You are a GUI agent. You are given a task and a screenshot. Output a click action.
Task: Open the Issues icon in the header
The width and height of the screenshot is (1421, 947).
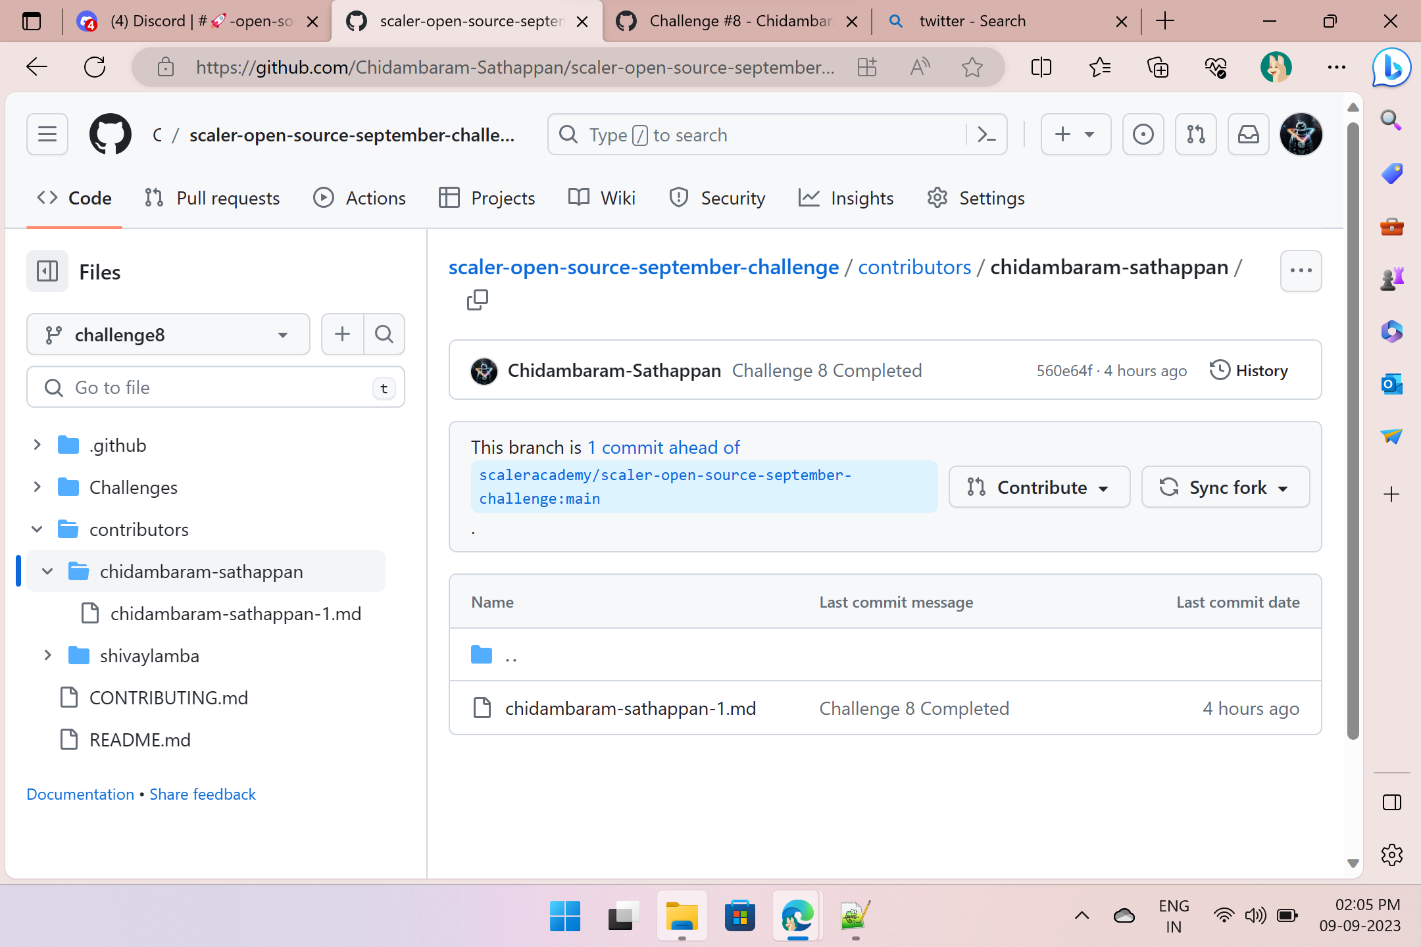point(1143,134)
